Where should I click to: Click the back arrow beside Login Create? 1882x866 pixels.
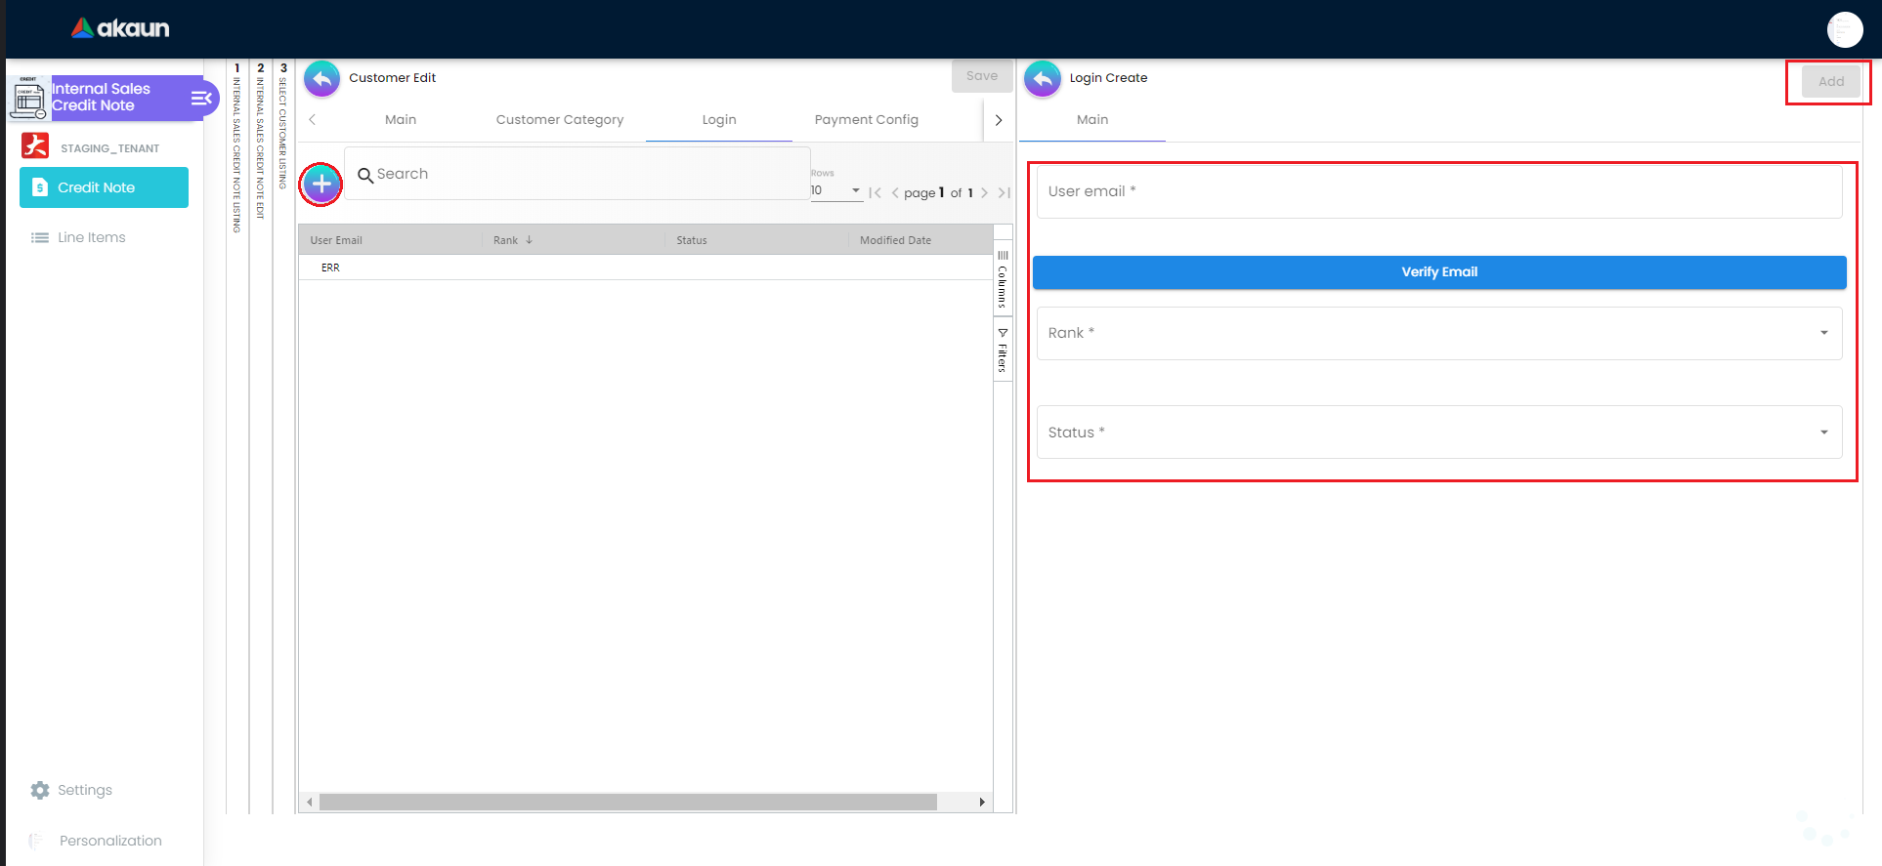[1043, 79]
